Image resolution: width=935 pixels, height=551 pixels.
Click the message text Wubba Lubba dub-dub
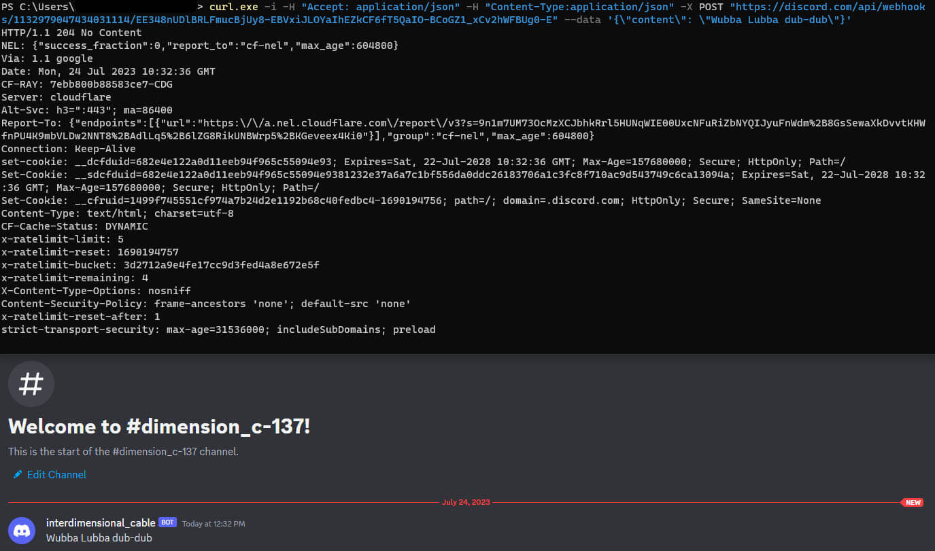[99, 538]
